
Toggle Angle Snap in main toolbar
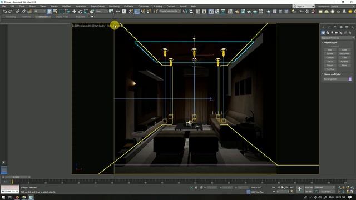pos(137,12)
